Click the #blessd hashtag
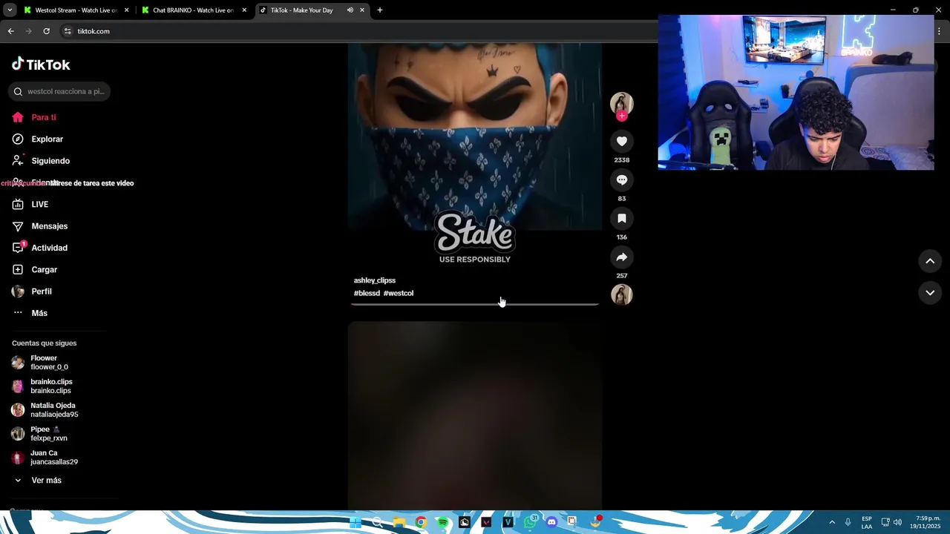 [367, 293]
